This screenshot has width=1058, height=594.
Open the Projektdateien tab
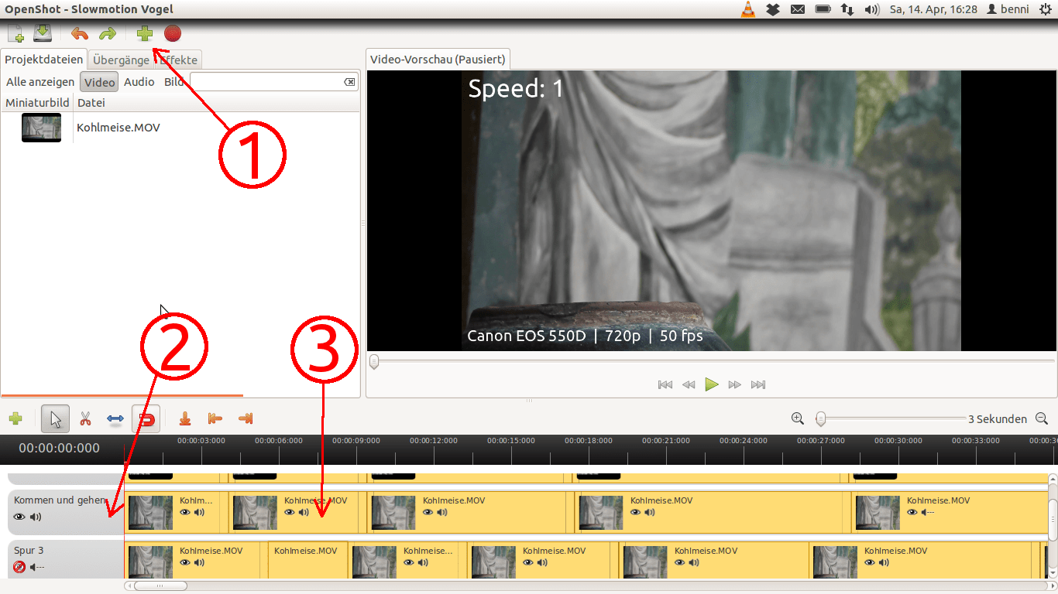pos(43,59)
